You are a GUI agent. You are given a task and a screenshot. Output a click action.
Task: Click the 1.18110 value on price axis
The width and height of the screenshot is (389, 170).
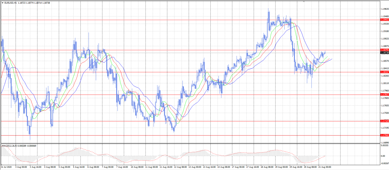pos(385,83)
